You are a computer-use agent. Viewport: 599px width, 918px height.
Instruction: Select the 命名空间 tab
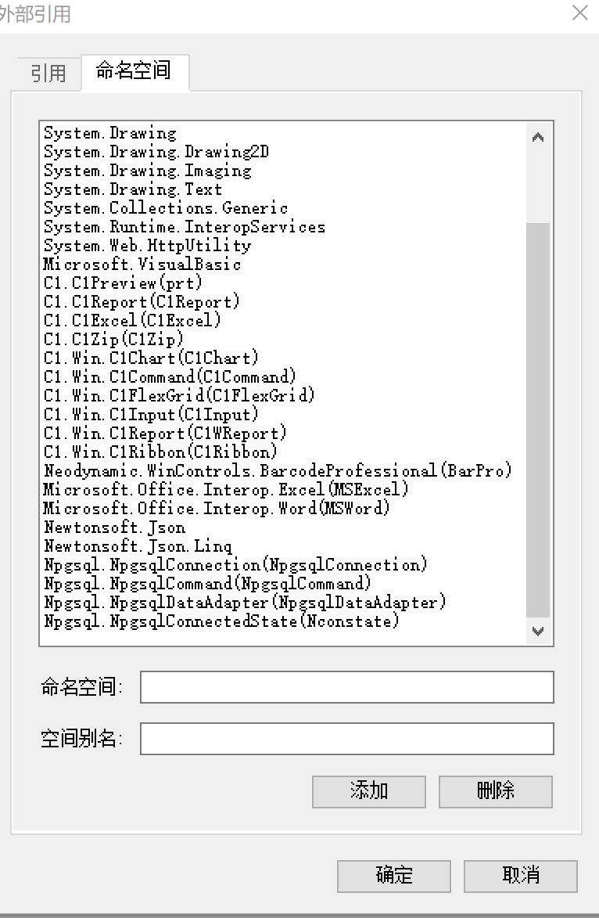coord(134,71)
